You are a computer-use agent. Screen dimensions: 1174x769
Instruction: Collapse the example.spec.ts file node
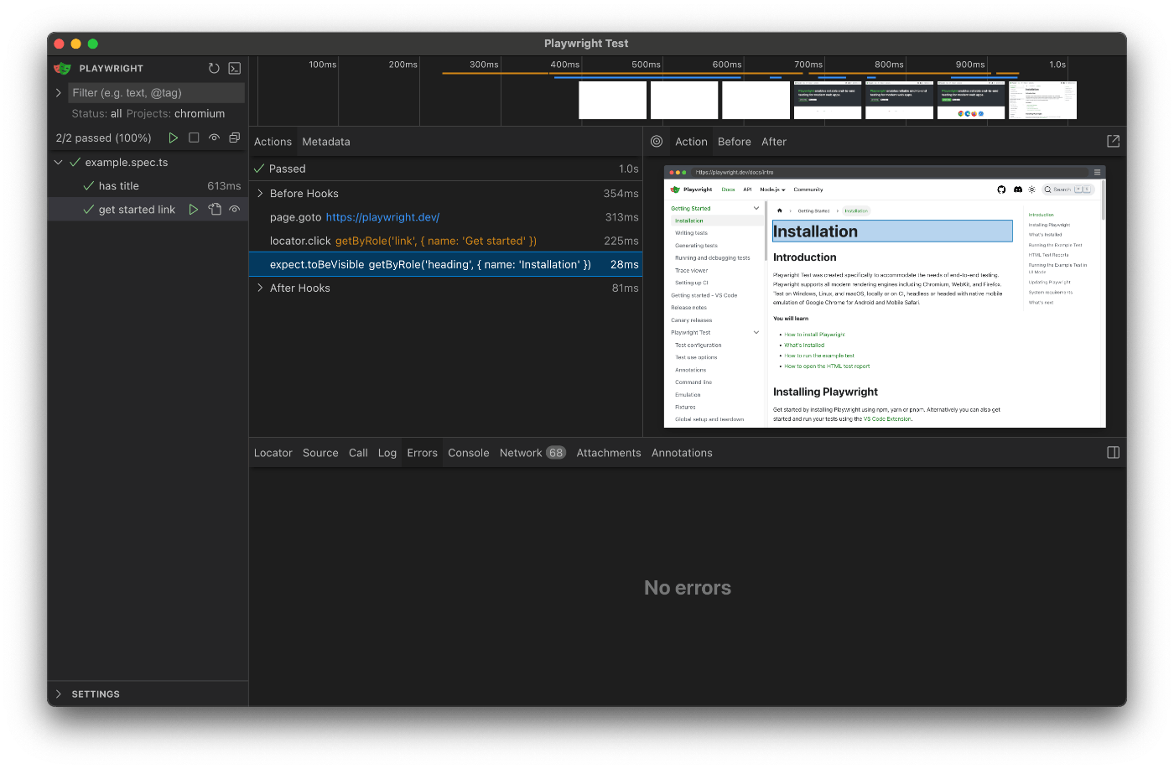[x=58, y=162]
